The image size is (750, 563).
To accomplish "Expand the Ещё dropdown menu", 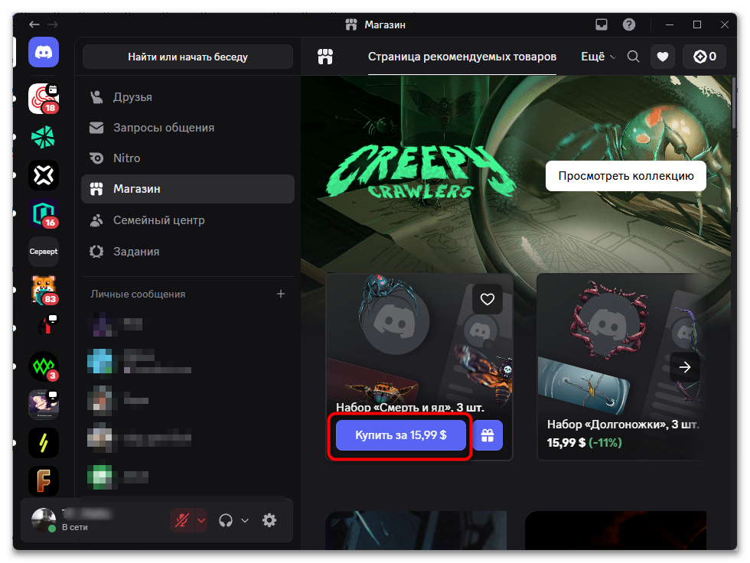I will 598,57.
